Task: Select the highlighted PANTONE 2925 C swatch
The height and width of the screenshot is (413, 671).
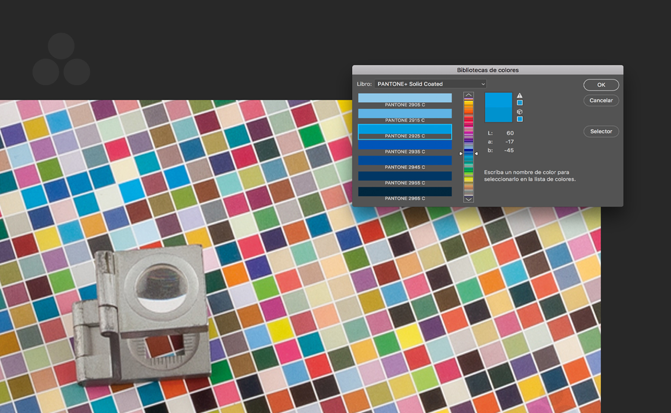Action: (x=405, y=131)
